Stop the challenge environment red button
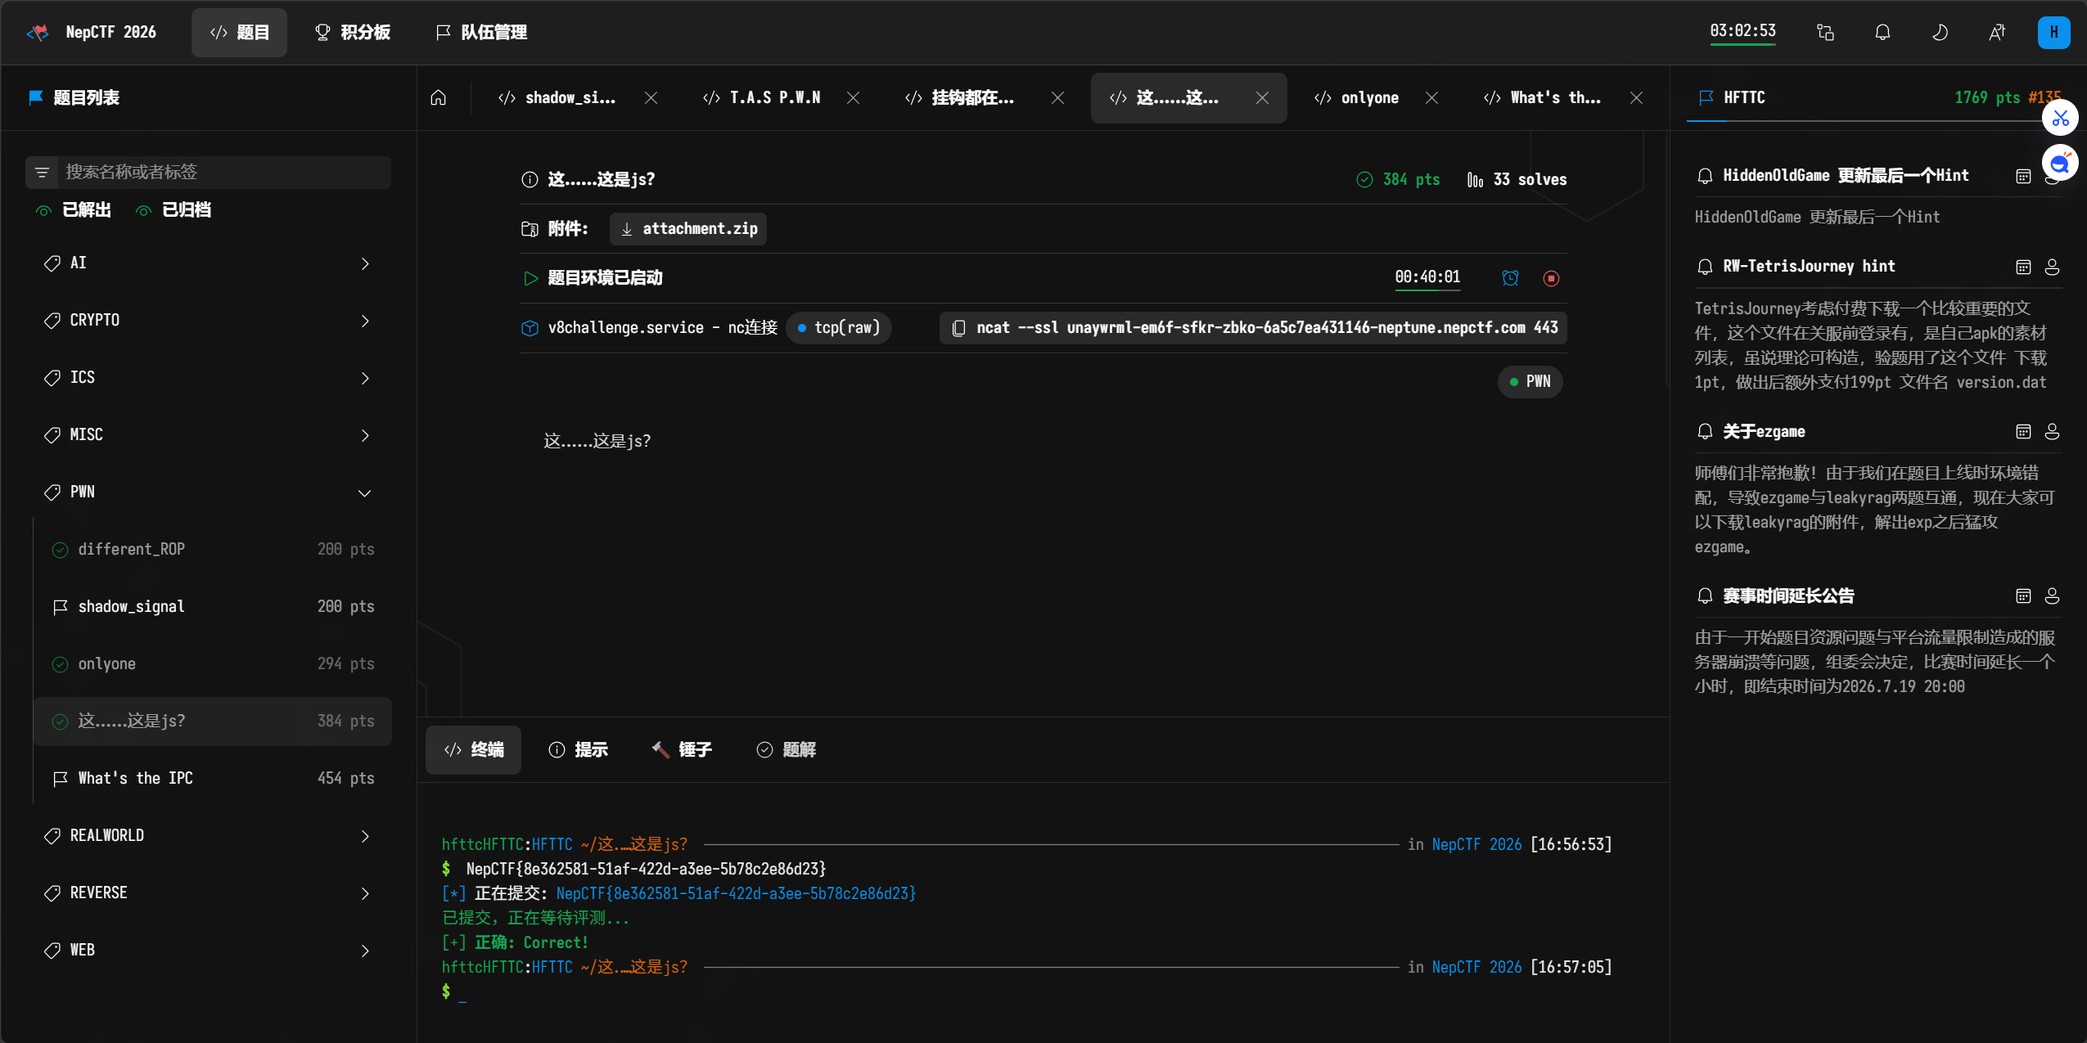The height and width of the screenshot is (1043, 2087). click(1551, 278)
